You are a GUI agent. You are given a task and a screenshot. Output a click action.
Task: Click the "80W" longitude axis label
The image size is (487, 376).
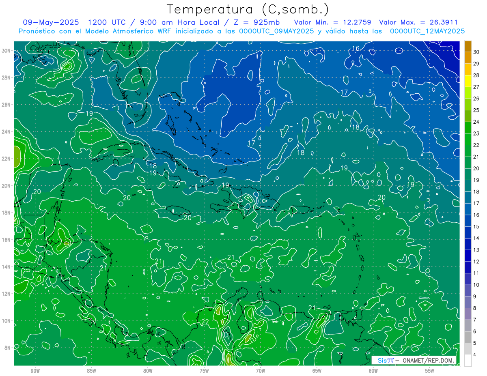point(148,371)
